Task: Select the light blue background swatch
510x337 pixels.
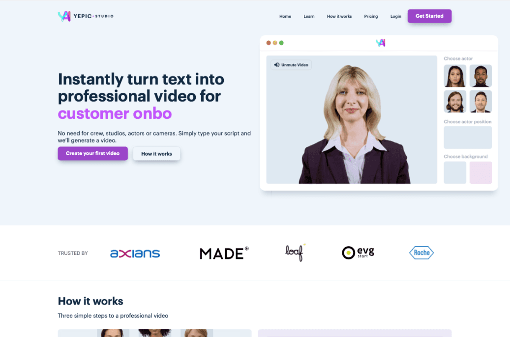Action: coord(455,172)
